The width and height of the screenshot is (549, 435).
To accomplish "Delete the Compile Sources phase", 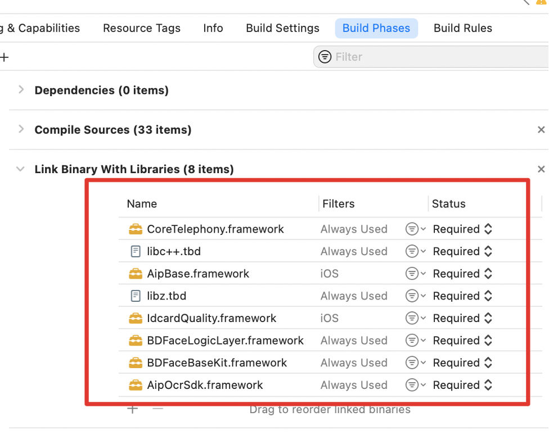I will tap(541, 130).
